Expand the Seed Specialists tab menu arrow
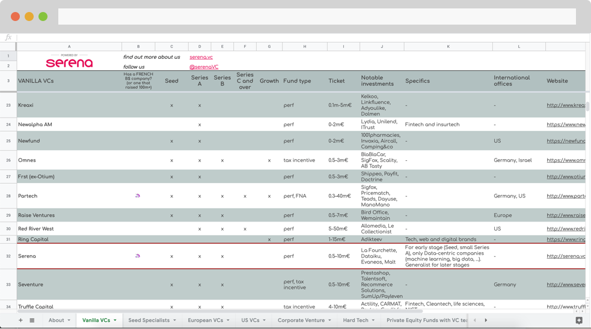 pos(175,321)
